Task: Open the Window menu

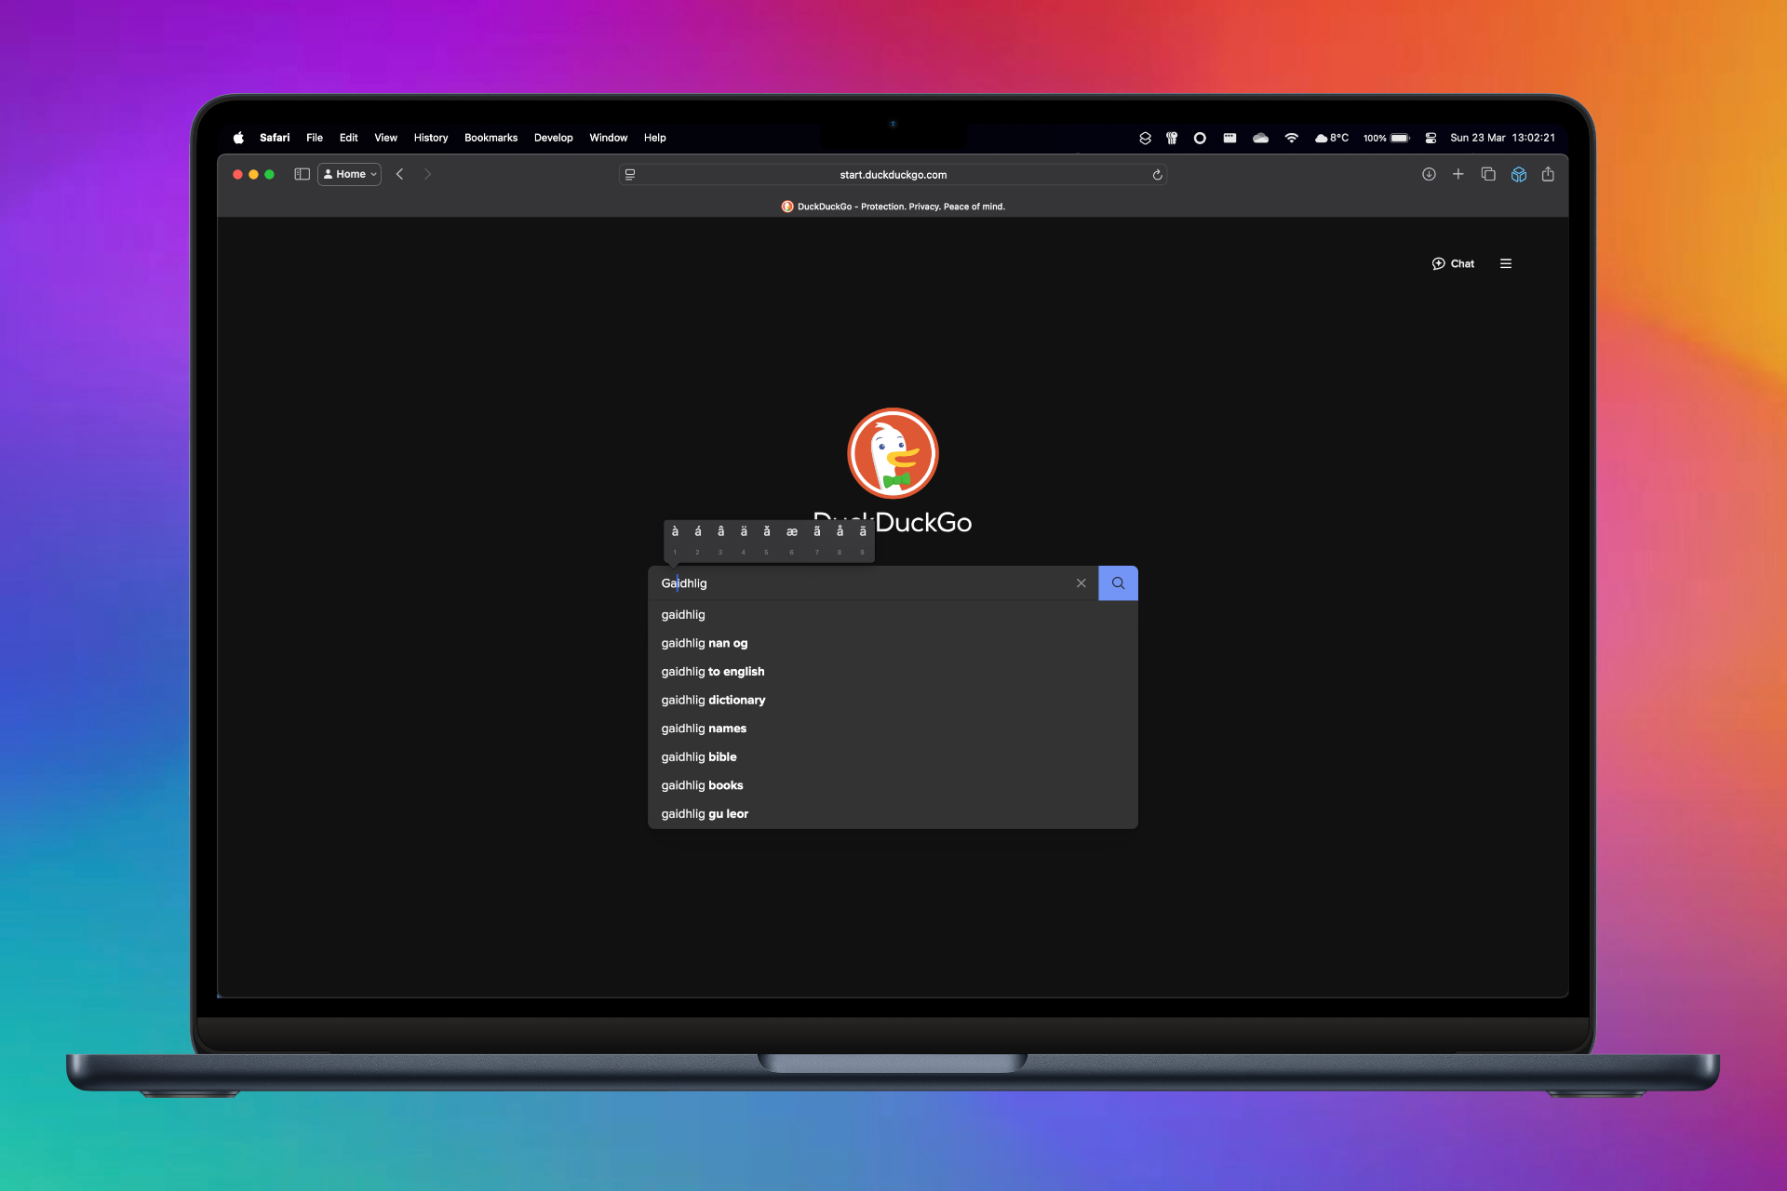Action: [609, 138]
